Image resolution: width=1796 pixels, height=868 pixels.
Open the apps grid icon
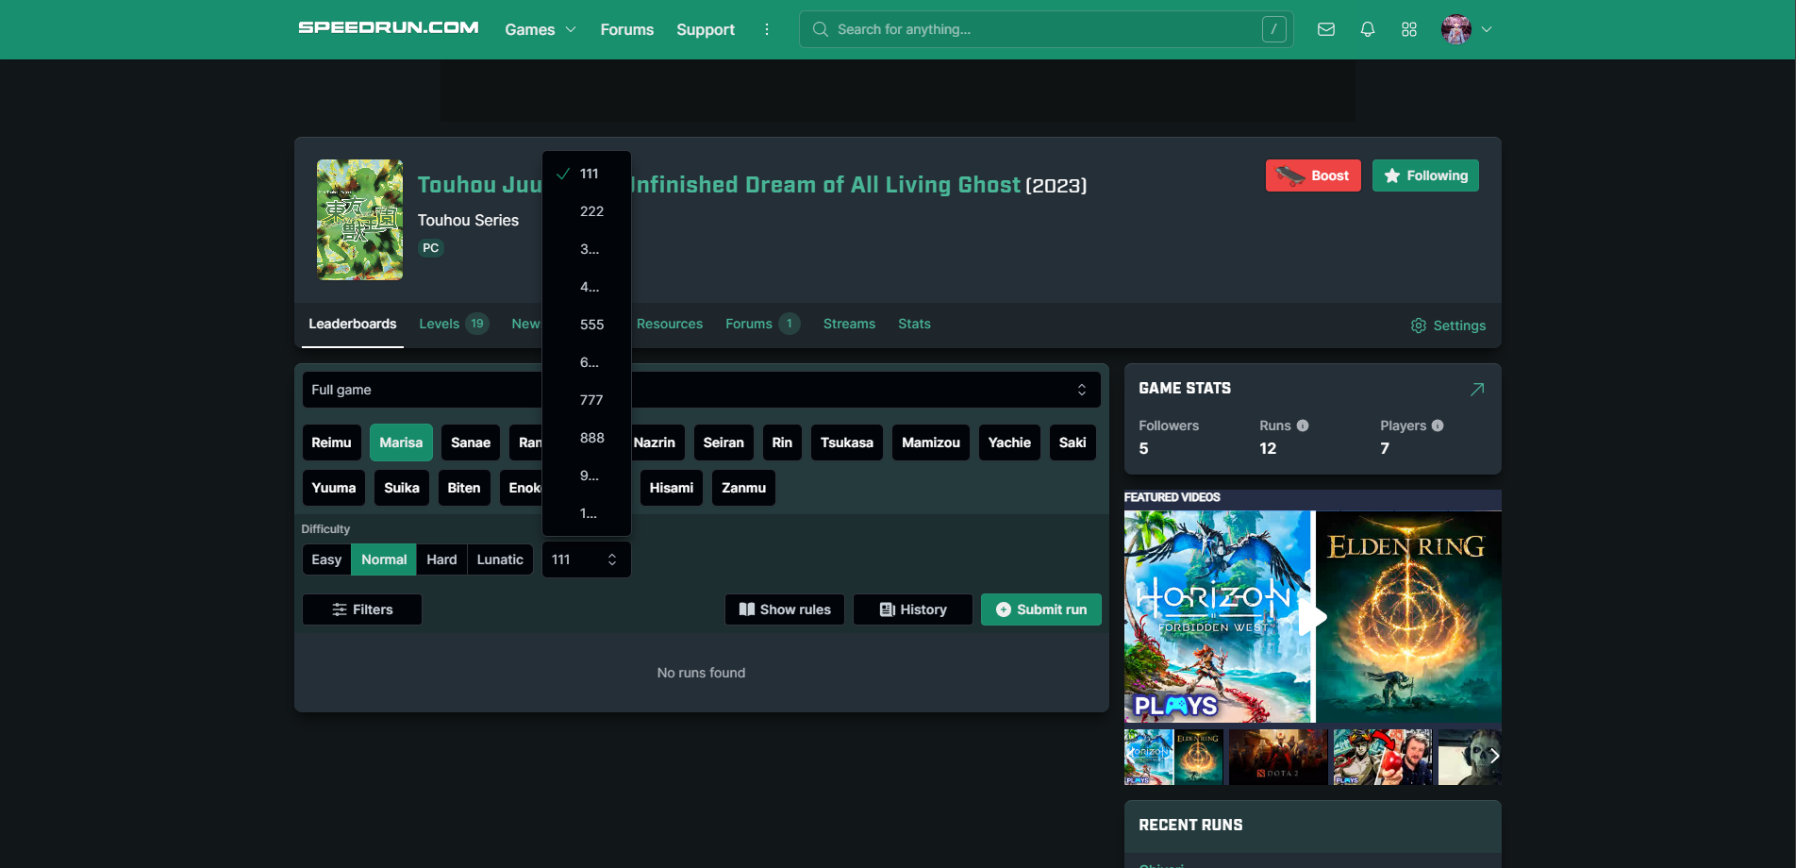click(x=1409, y=29)
